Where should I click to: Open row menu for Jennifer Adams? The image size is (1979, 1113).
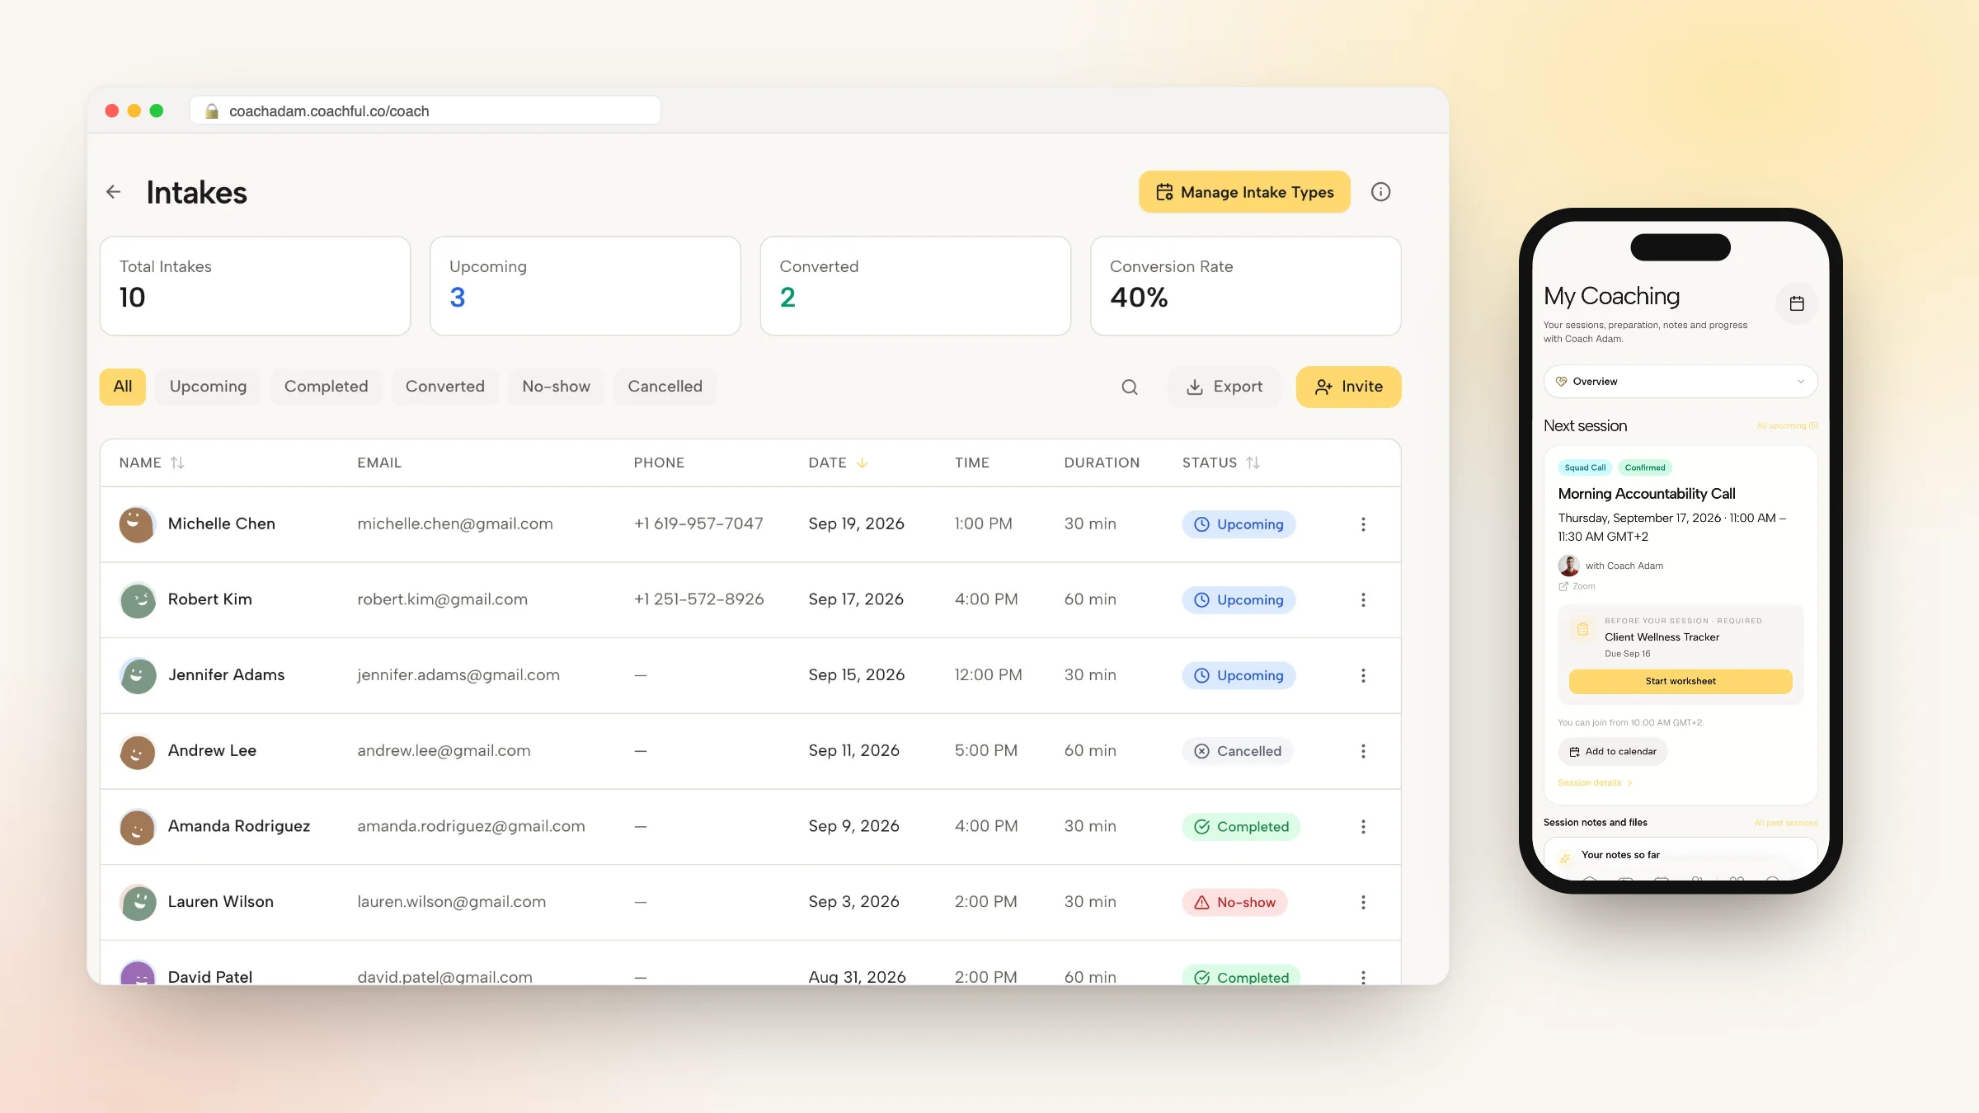tap(1363, 676)
